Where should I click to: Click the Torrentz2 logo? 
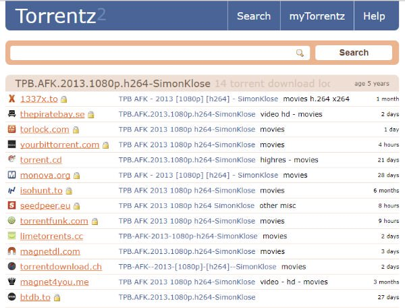[x=61, y=16]
